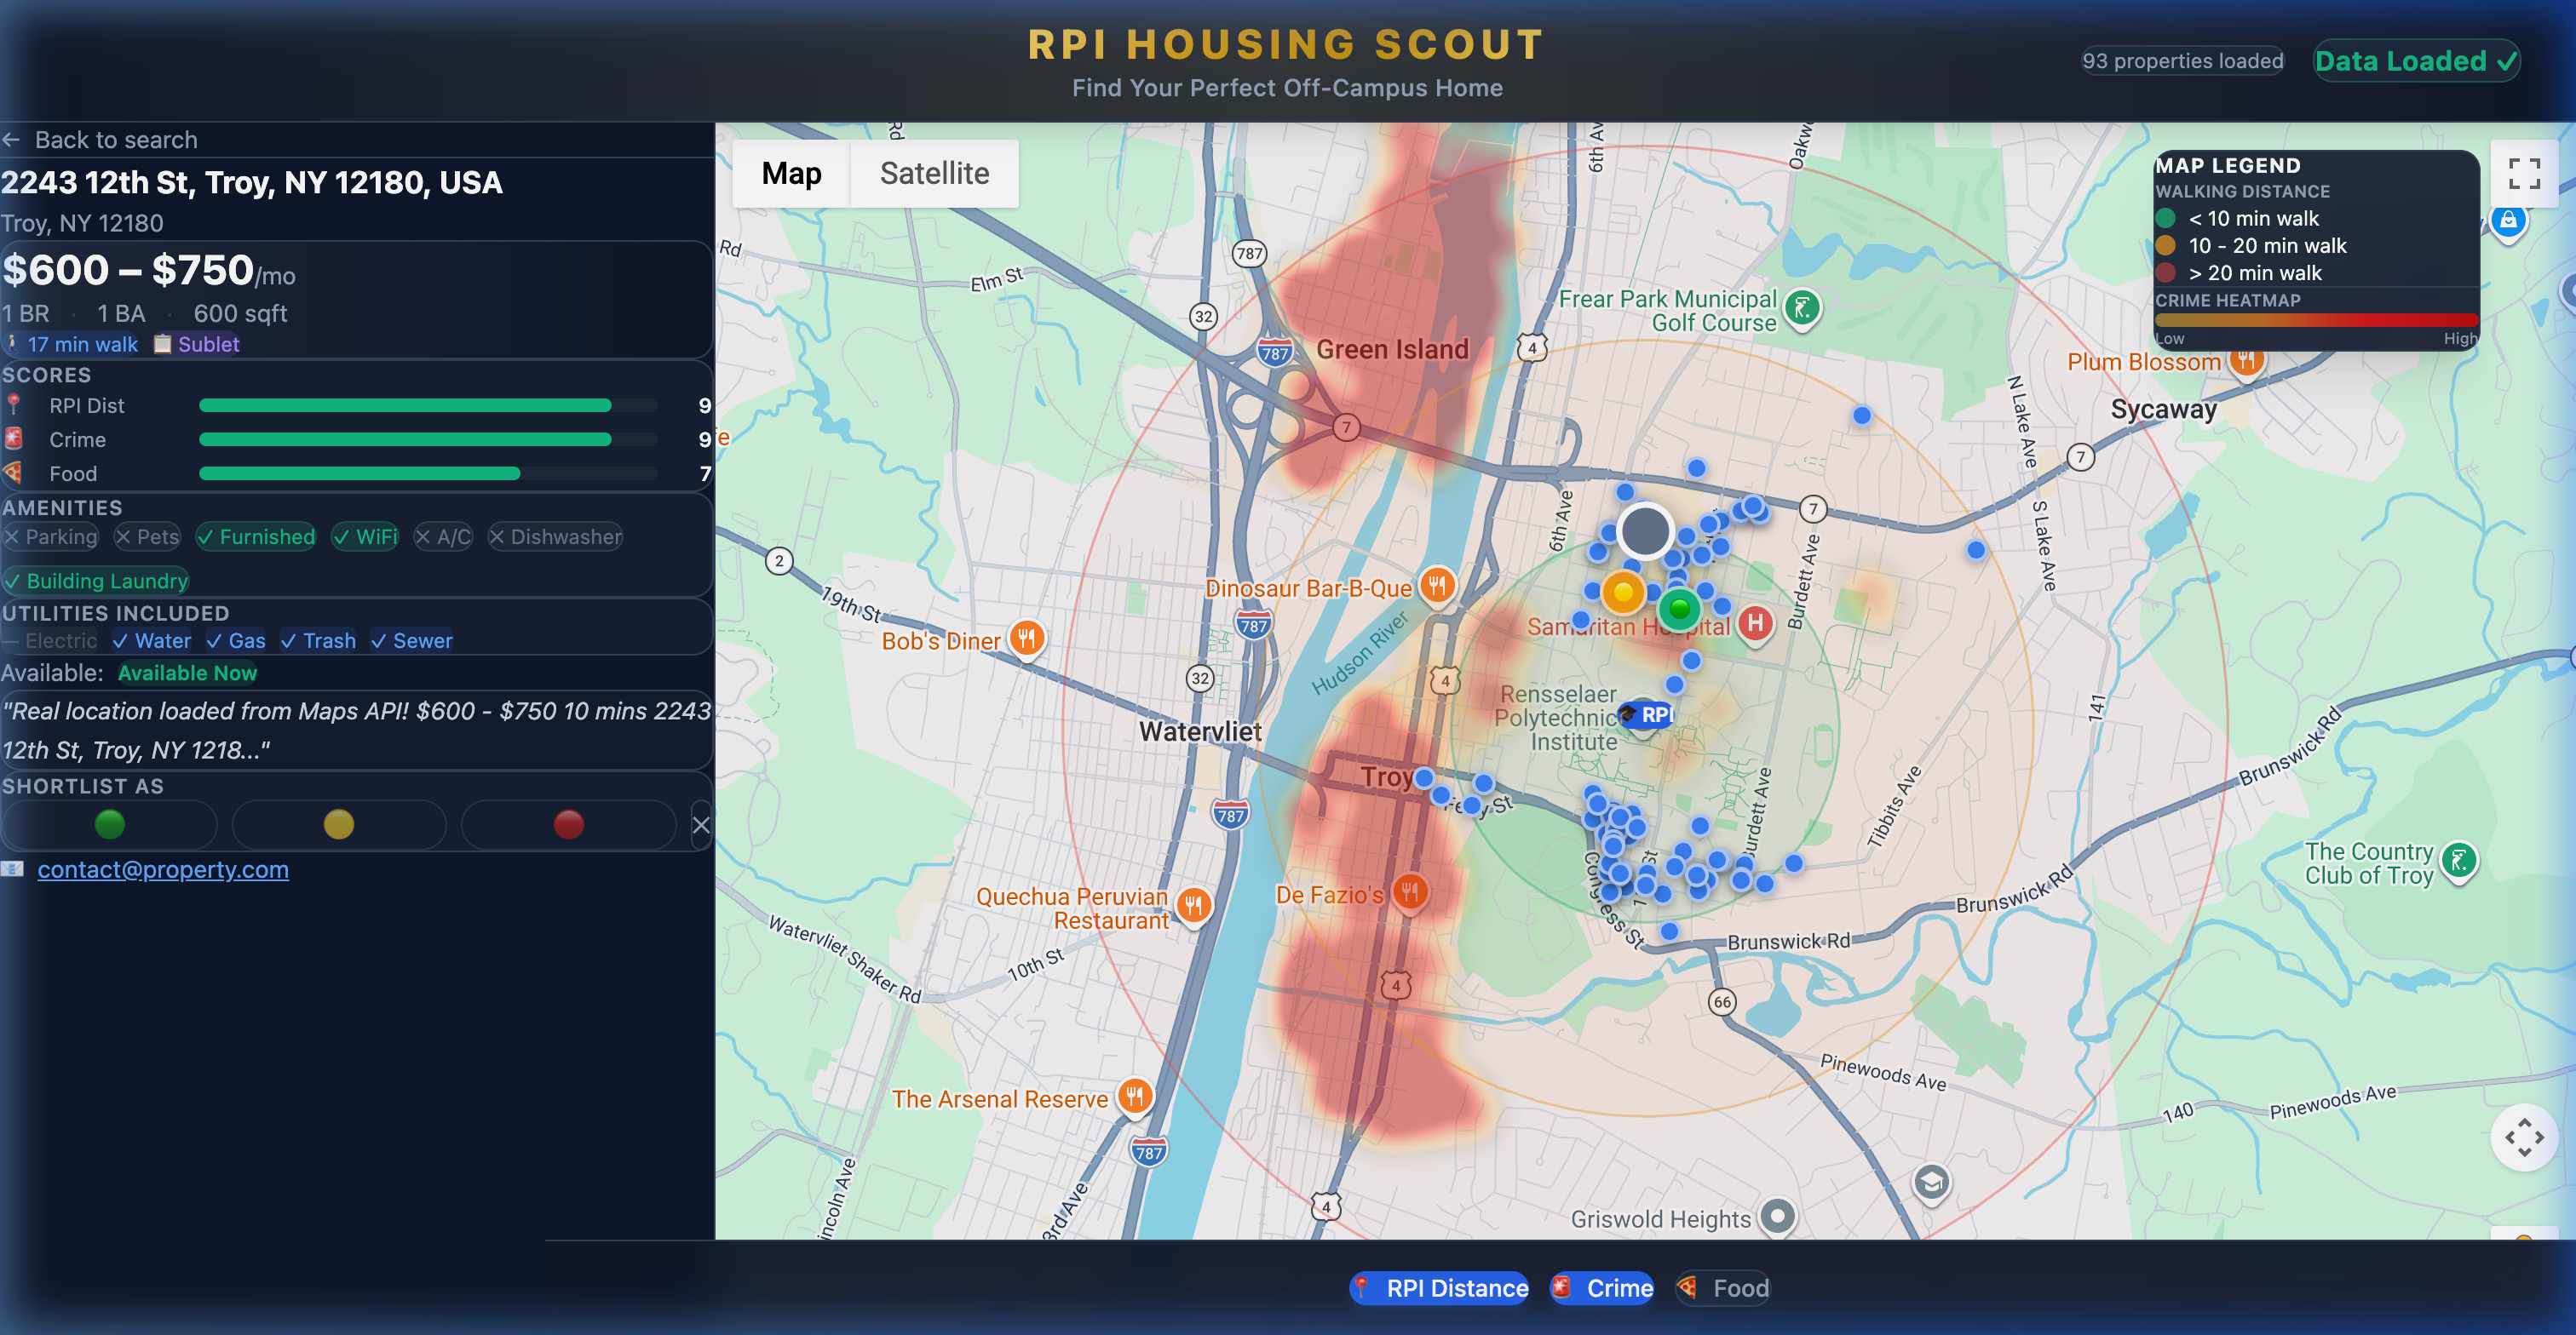The height and width of the screenshot is (1335, 2576).
Task: Enable the Food layer chip
Action: point(1723,1288)
